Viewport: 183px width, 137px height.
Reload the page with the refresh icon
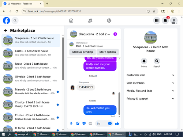(17, 11)
